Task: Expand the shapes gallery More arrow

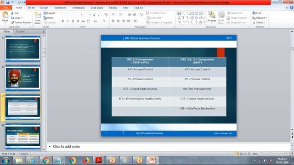Action: click(205, 22)
